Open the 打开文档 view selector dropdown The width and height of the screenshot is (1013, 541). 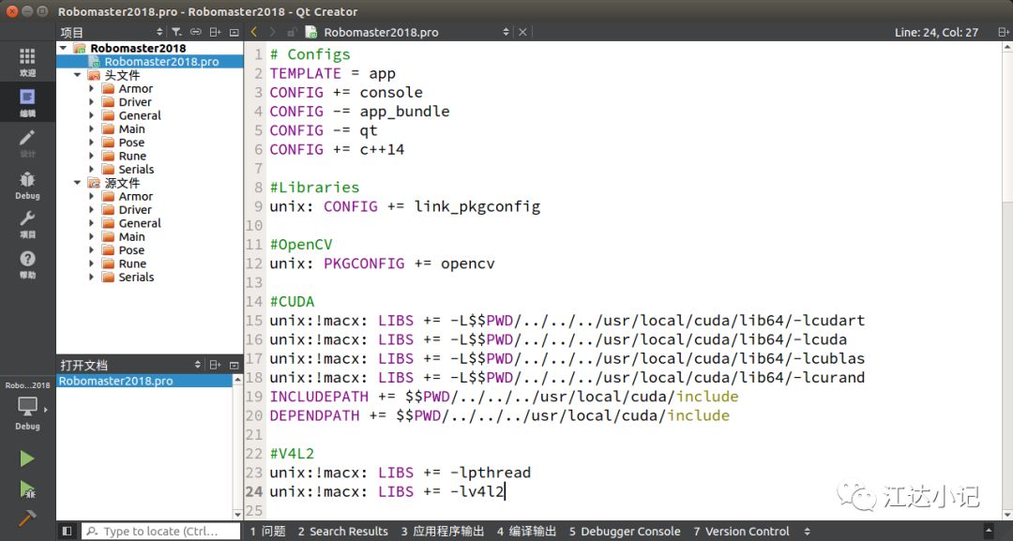pos(198,365)
